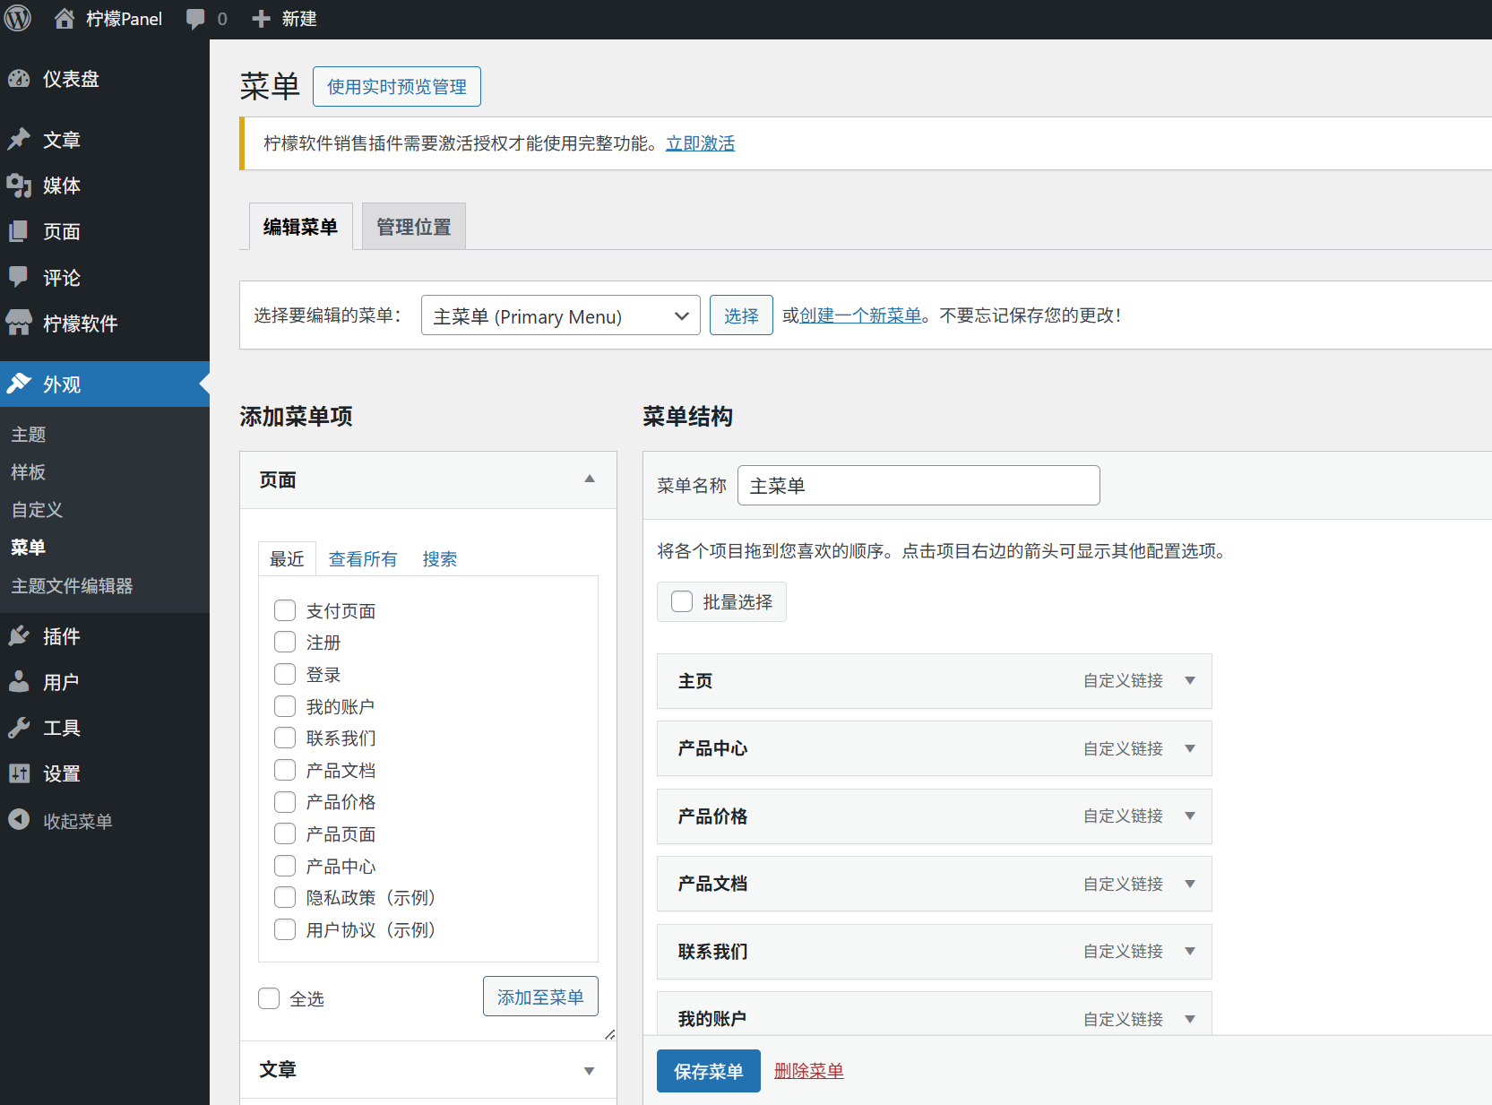Click the WordPress logo icon
The width and height of the screenshot is (1492, 1105).
pyautogui.click(x=18, y=19)
